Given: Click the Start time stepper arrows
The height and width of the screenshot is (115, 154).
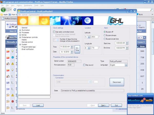Looking at the screenshot, I should click(127, 43).
